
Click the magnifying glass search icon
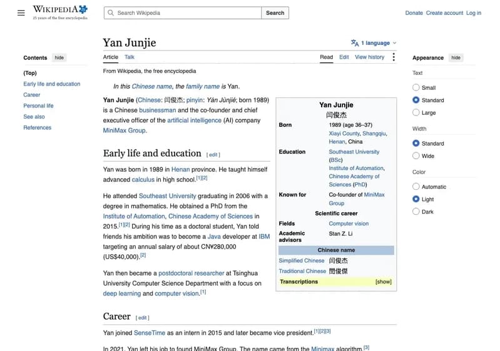[x=111, y=12]
